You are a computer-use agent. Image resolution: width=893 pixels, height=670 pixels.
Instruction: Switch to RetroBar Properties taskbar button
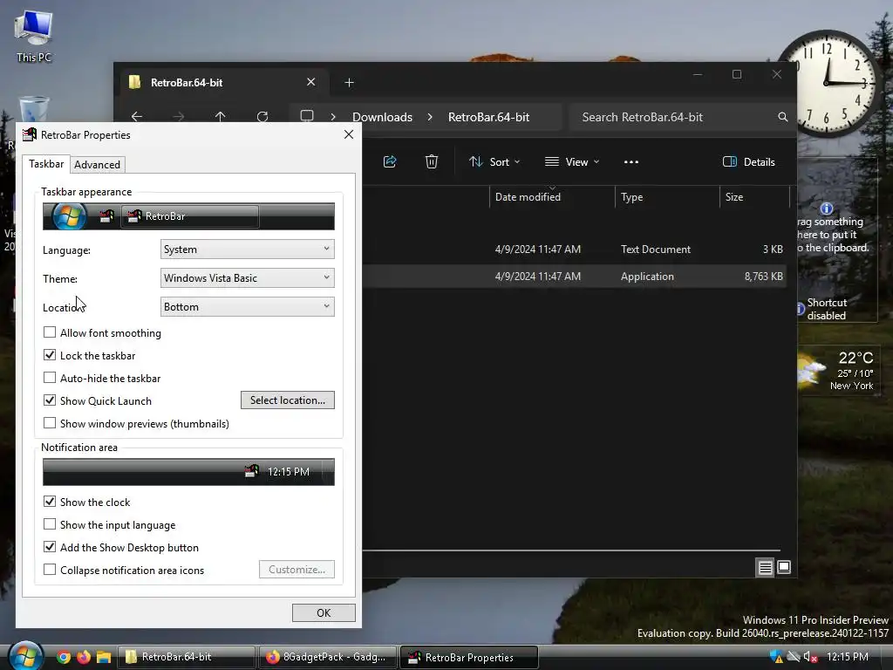click(468, 657)
